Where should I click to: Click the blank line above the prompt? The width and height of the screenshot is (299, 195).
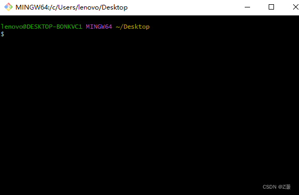pos(149,20)
